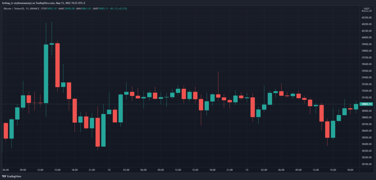Click the tallest green candle near 12:00

tap(46, 73)
